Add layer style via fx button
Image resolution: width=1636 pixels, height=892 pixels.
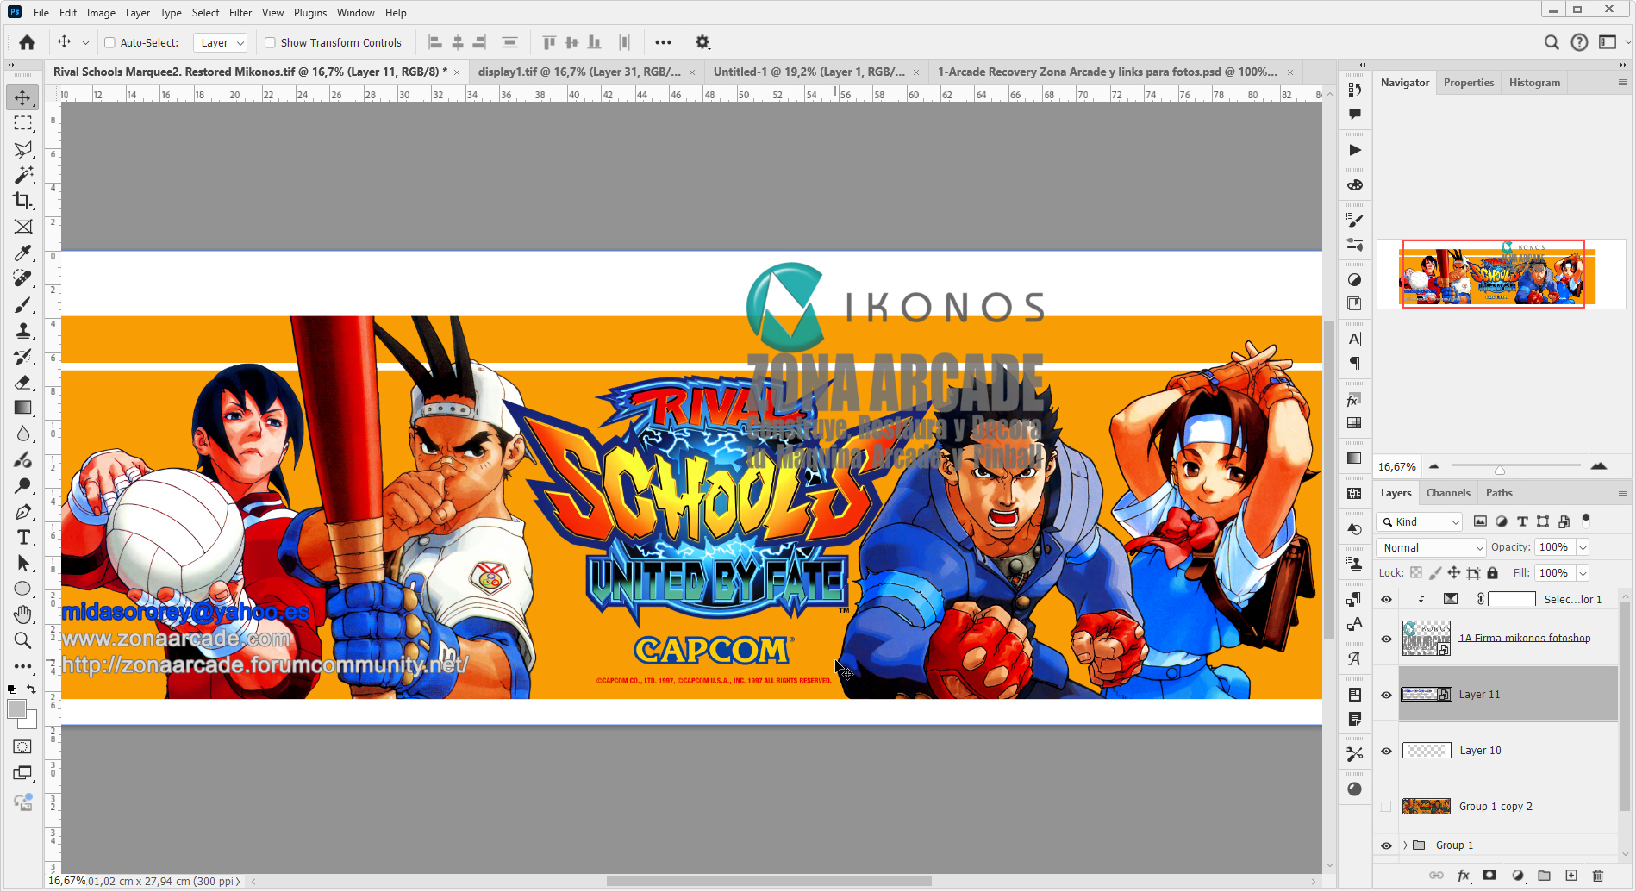[1464, 875]
